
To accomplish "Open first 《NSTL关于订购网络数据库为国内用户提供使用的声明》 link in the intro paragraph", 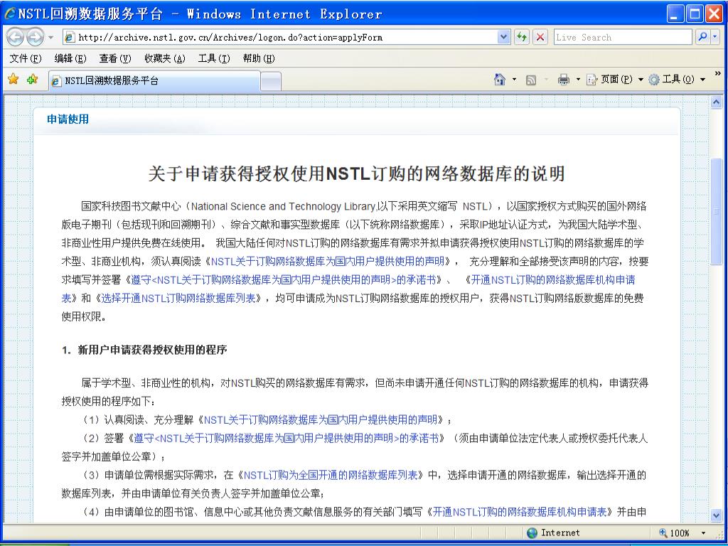I will coord(328,262).
